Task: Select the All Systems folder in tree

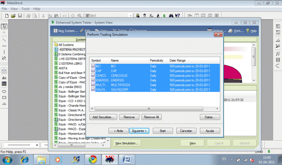Action: [64, 45]
